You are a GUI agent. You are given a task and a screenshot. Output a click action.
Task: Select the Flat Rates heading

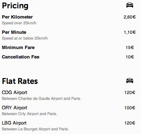click(20, 81)
